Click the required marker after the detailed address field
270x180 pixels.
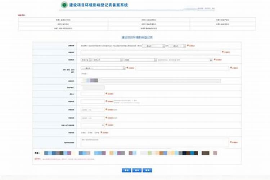coord(215,59)
